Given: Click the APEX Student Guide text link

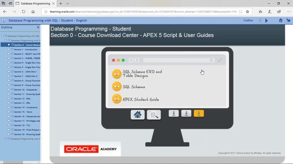Looking at the screenshot, I should [141, 99].
